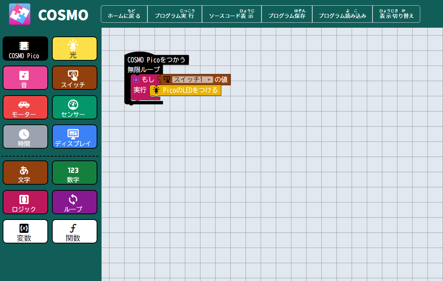Open the 音 (sound) block category
Image resolution: width=443 pixels, height=281 pixels.
[25, 78]
